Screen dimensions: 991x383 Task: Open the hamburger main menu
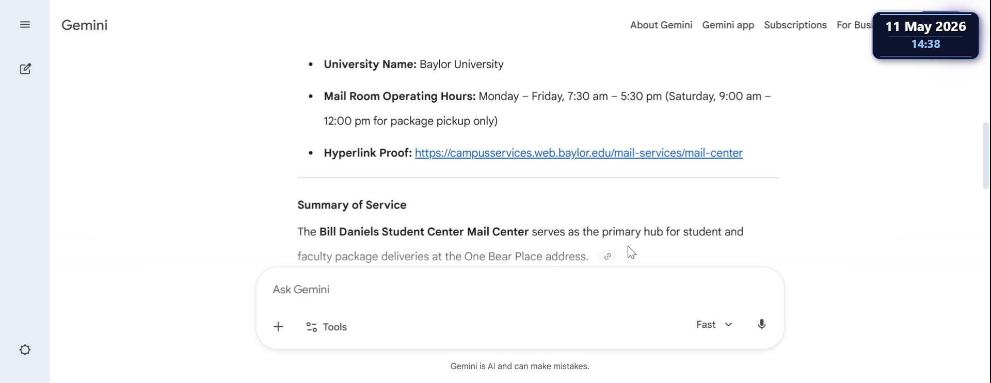click(x=25, y=25)
